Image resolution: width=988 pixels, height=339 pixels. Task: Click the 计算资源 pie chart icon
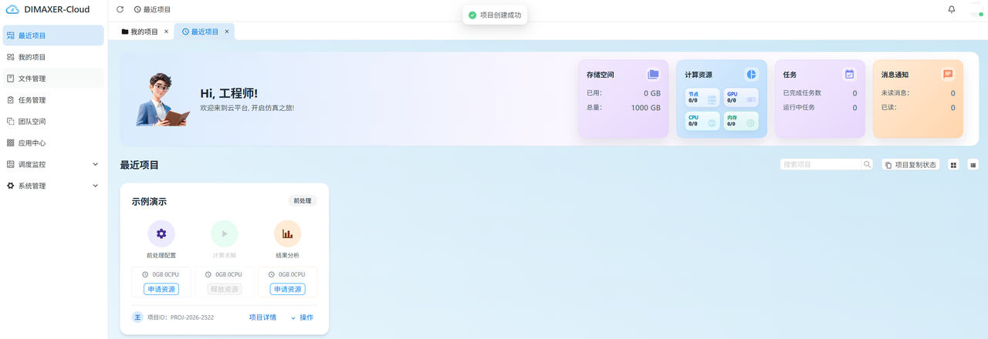[751, 74]
